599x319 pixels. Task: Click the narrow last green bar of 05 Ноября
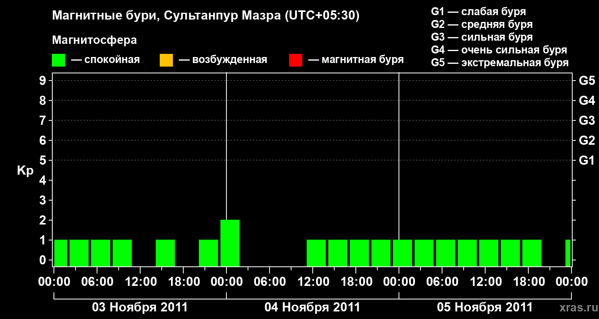568,253
